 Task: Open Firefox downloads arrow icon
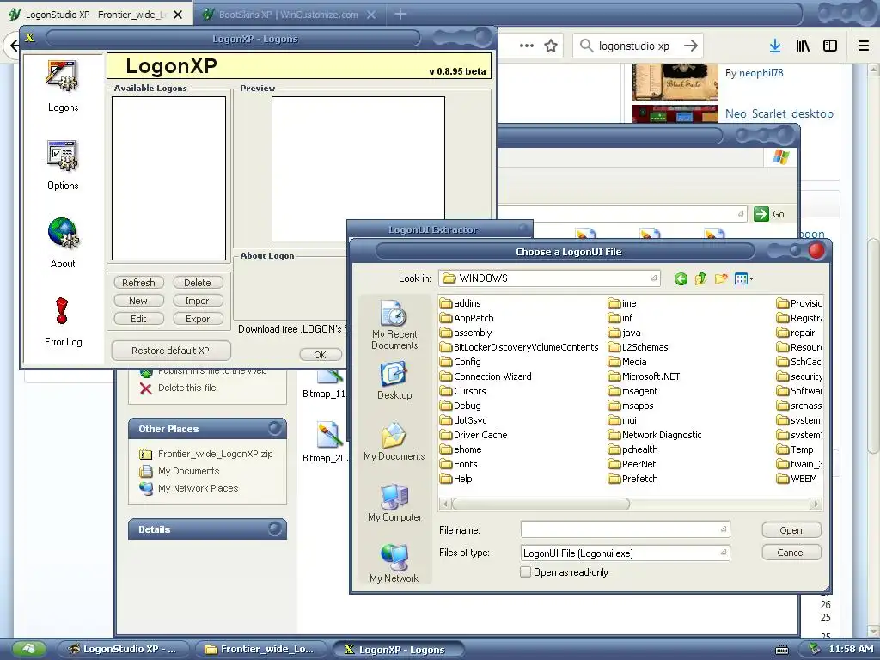pos(775,46)
